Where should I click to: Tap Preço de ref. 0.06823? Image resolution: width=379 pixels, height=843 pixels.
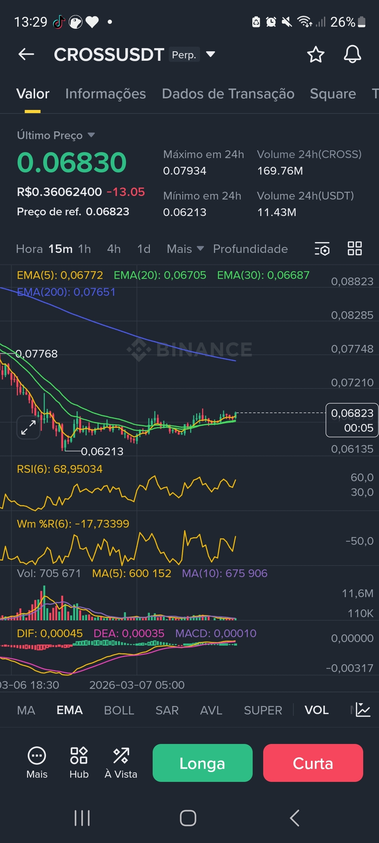click(73, 211)
